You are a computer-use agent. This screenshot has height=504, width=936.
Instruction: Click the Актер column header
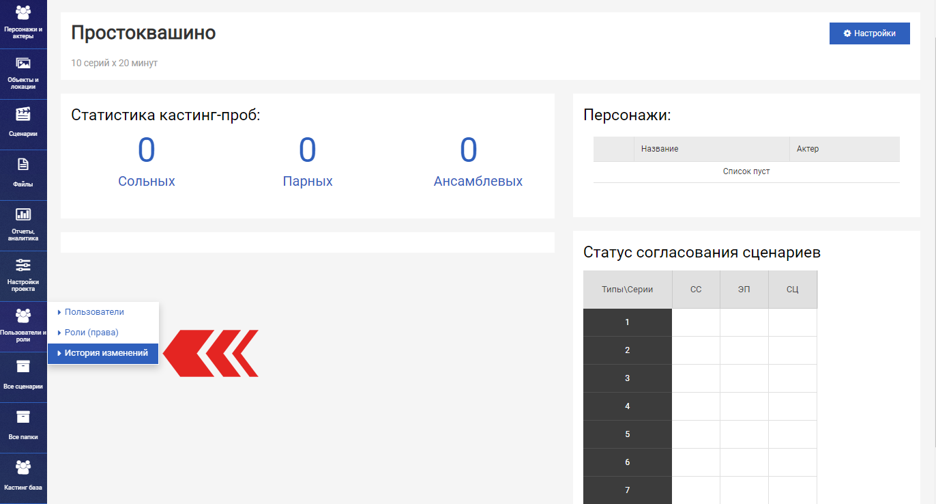click(x=845, y=149)
